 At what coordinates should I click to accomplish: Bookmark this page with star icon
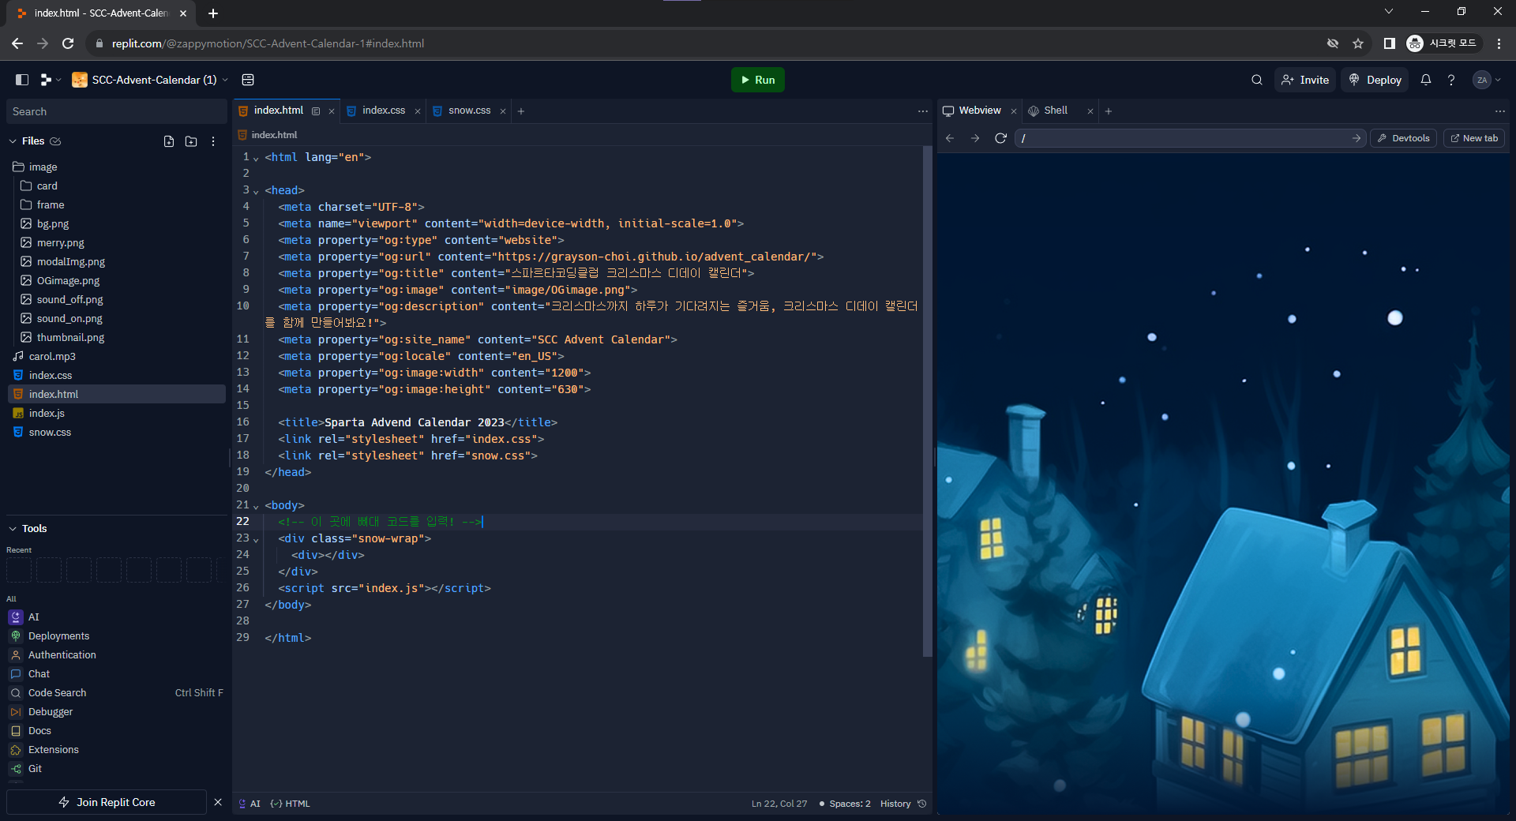1358,43
